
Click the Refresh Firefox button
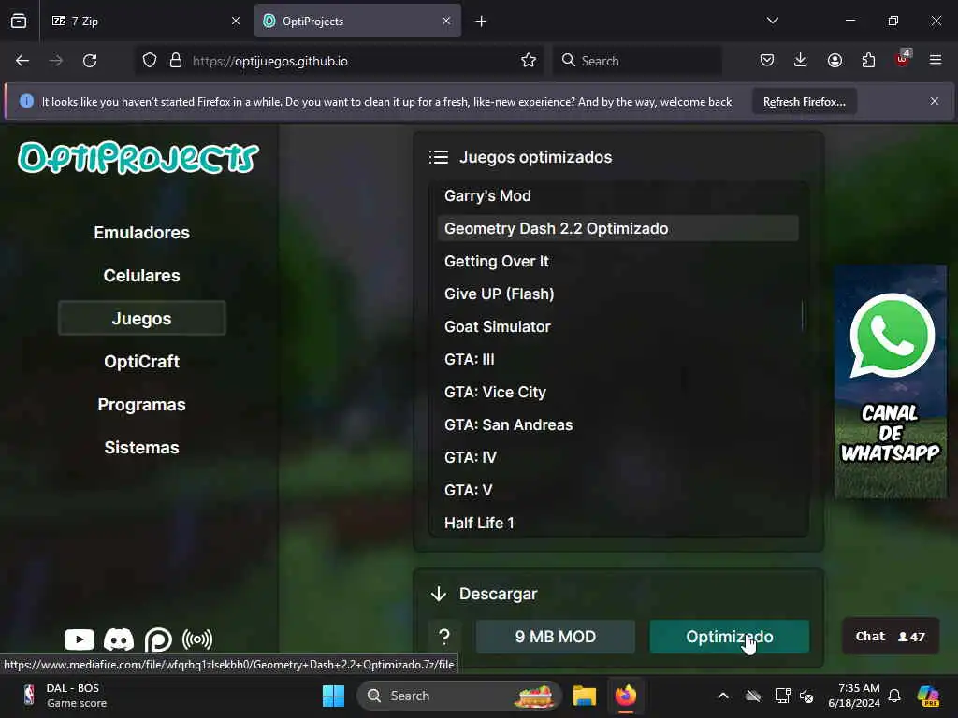click(804, 101)
